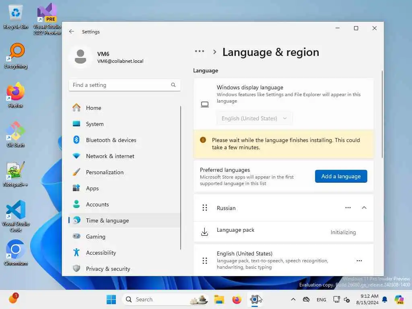Click the Language pack download icon
Image resolution: width=412 pixels, height=309 pixels.
click(x=204, y=232)
